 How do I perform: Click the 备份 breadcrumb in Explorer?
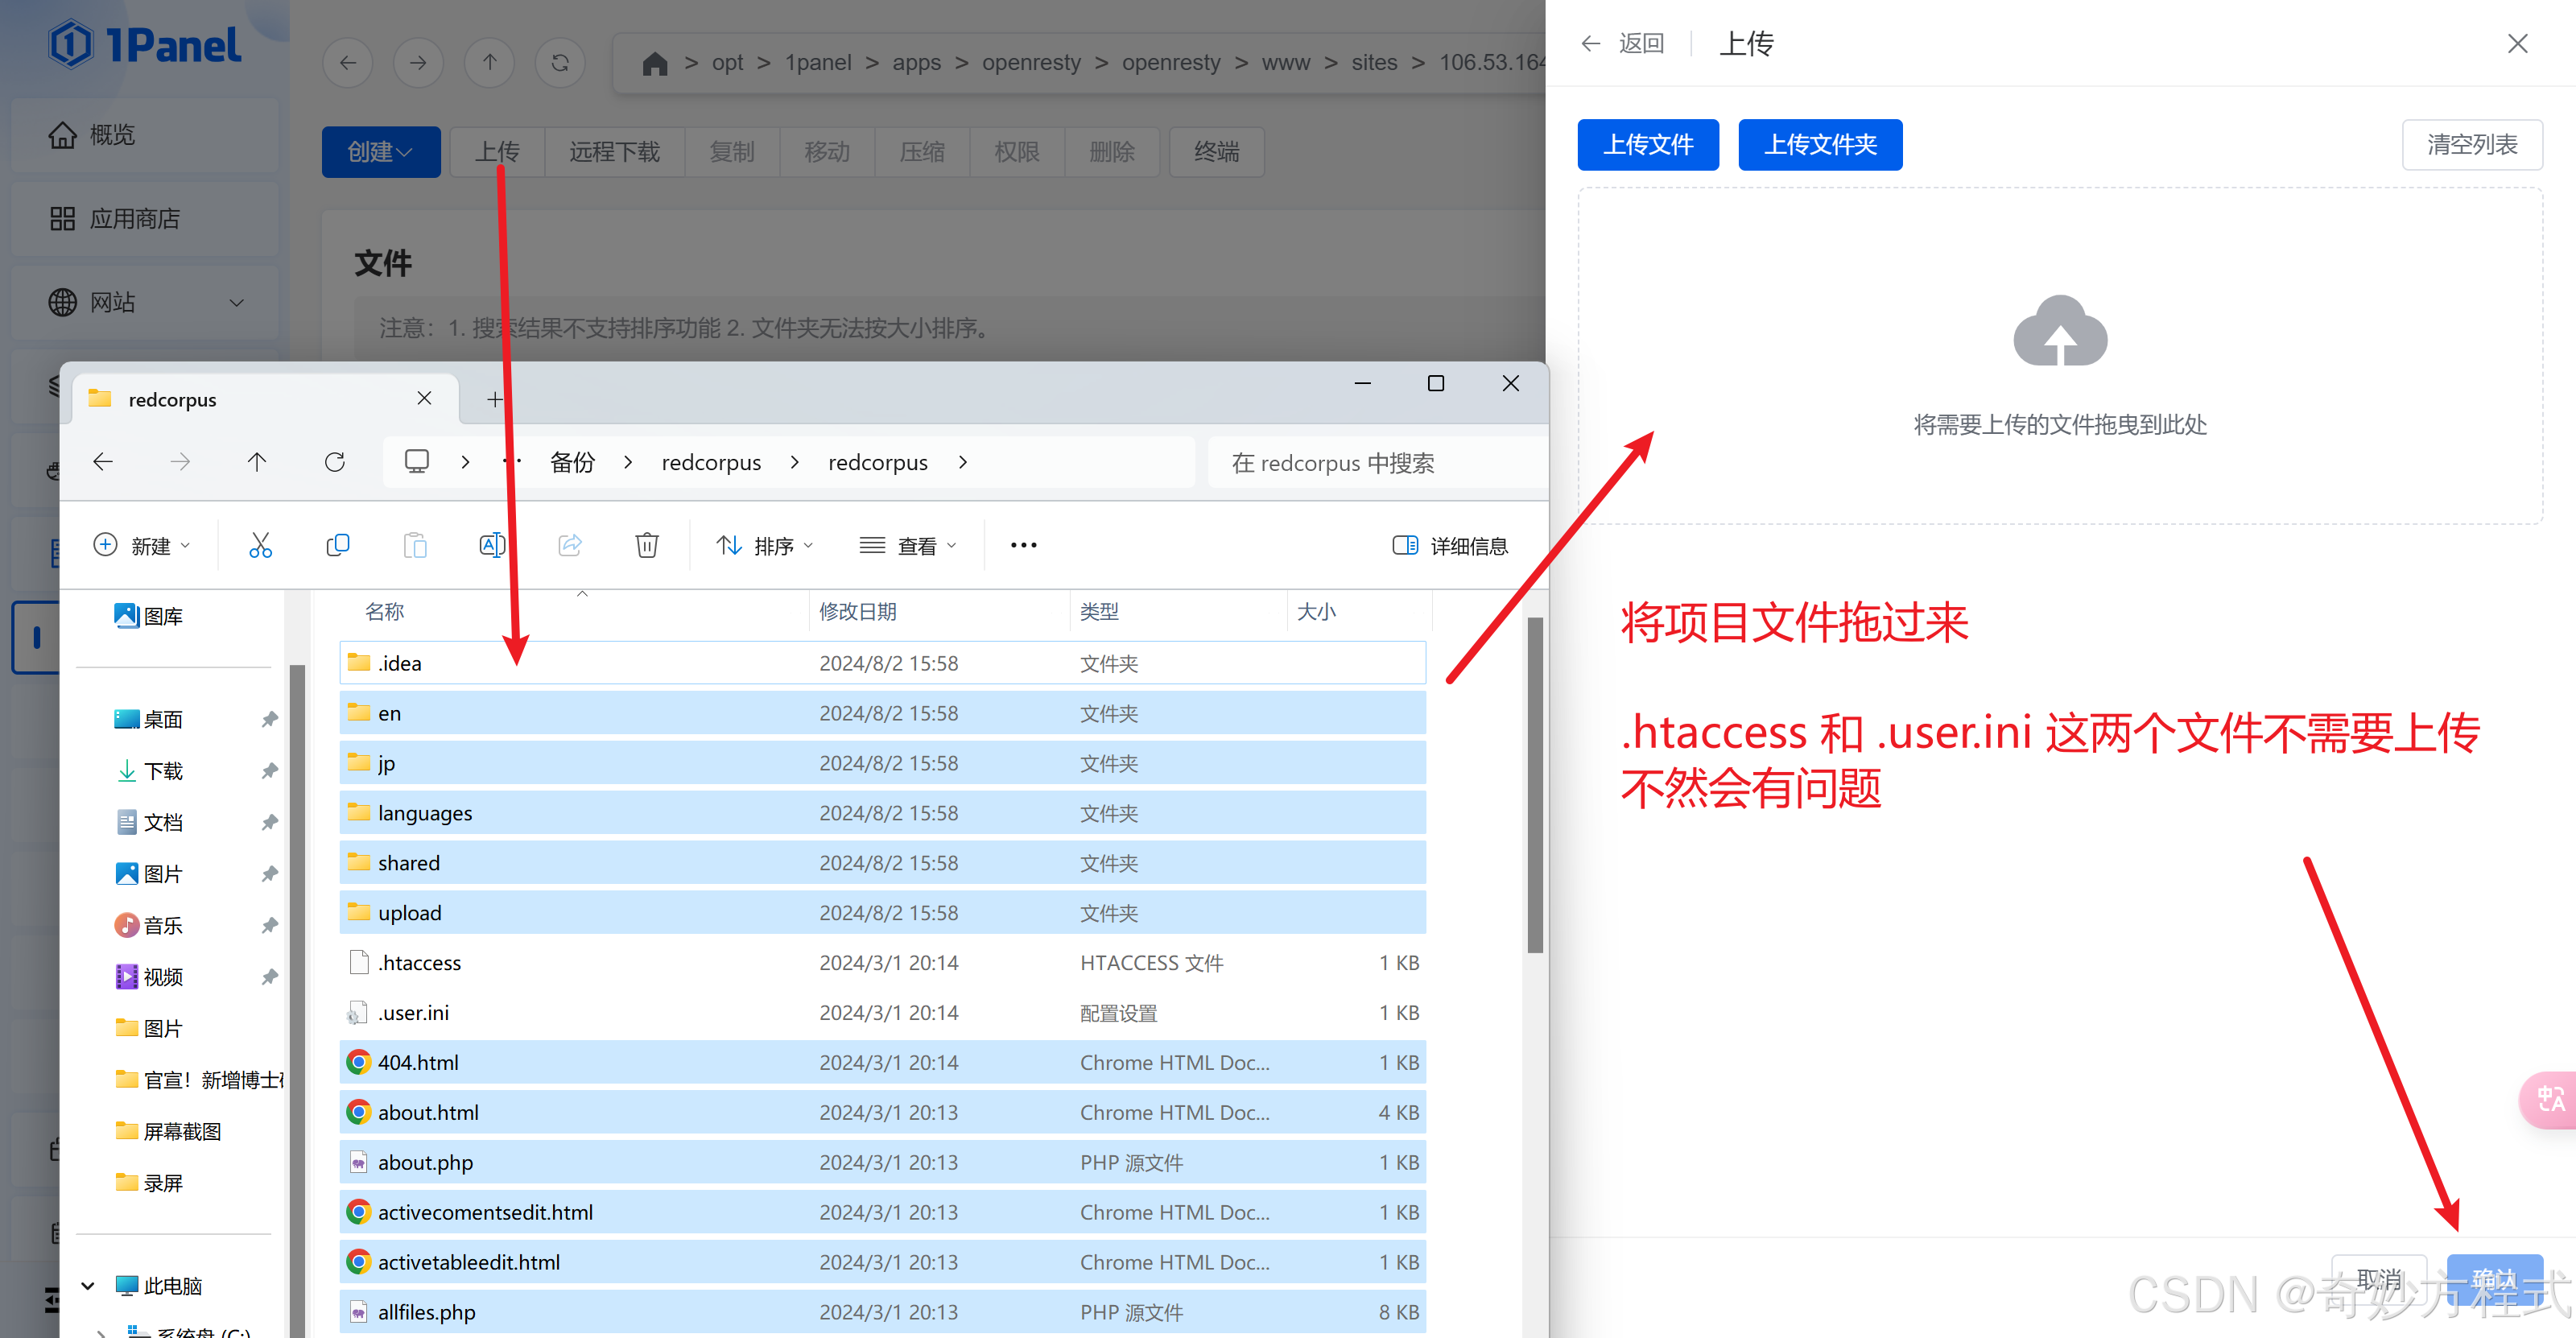coord(572,462)
